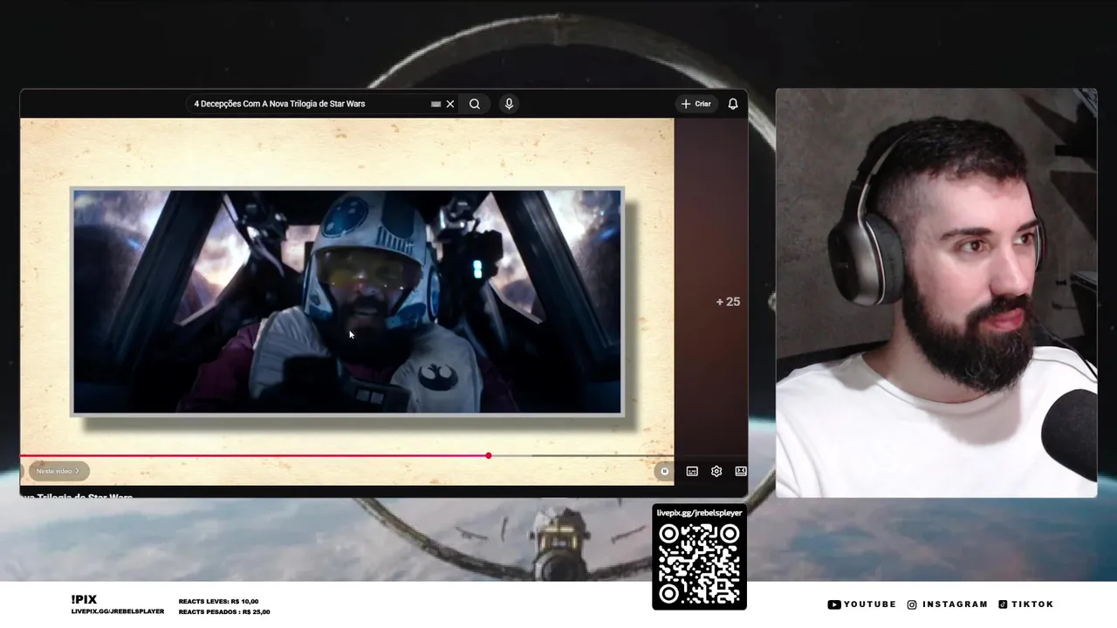Clear the search field with X
This screenshot has height=628, width=1117.
pos(450,104)
